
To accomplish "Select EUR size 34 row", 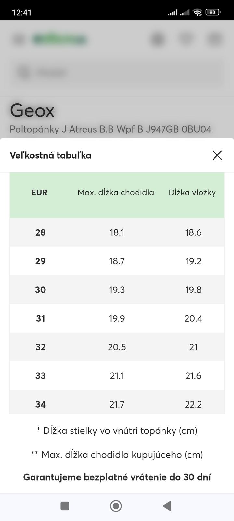I will 41,404.
